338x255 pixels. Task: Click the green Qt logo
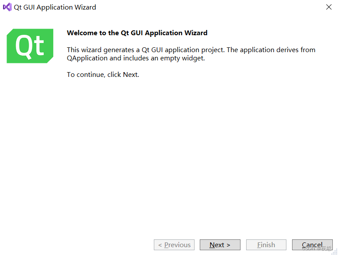30,46
